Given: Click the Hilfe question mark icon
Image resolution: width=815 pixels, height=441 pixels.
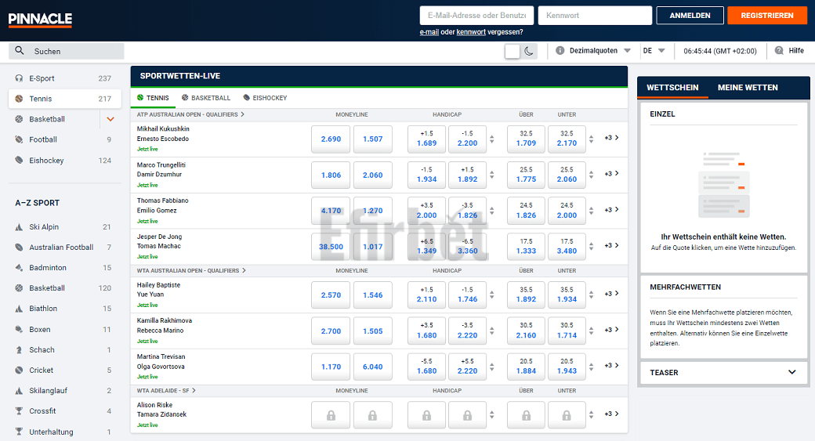Looking at the screenshot, I should pos(779,50).
